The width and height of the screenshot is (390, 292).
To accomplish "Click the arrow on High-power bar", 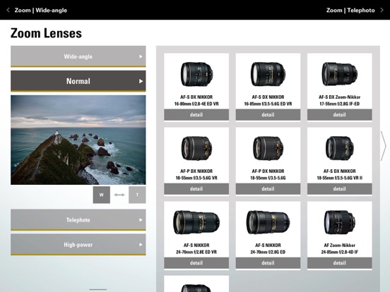I will (141, 245).
